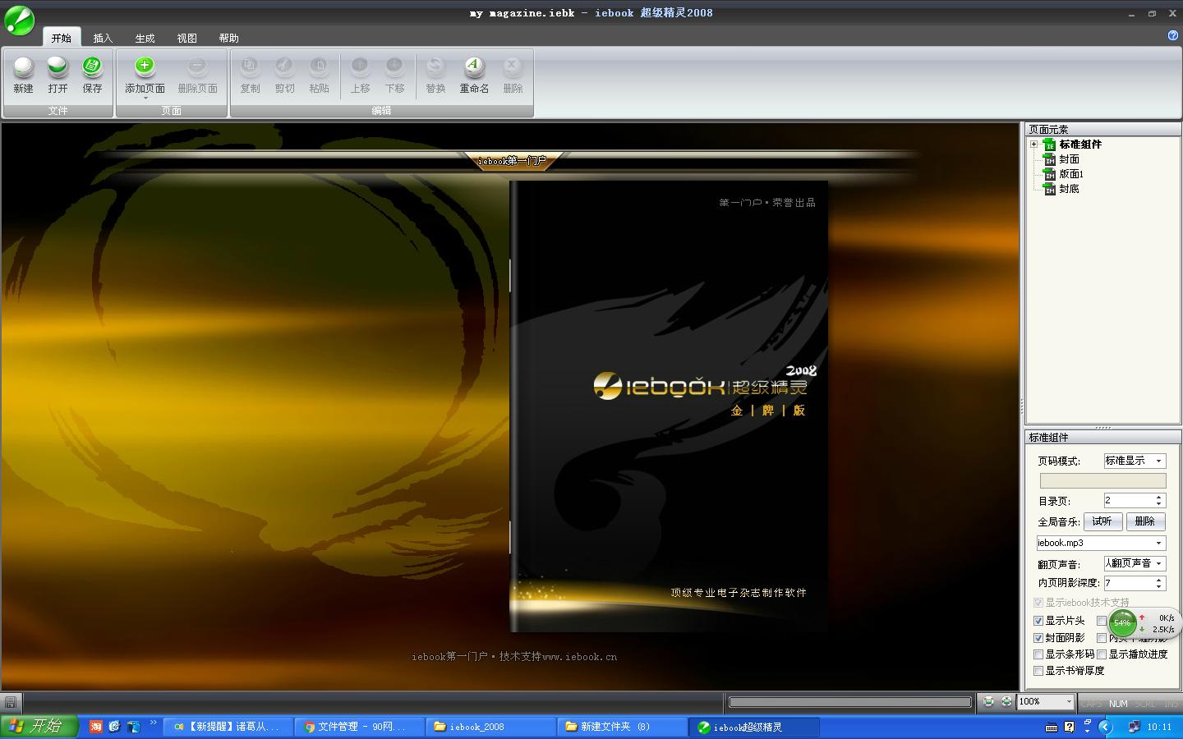The height and width of the screenshot is (739, 1183).
Task: Select the 版面1 item in page tree
Action: pos(1071,174)
